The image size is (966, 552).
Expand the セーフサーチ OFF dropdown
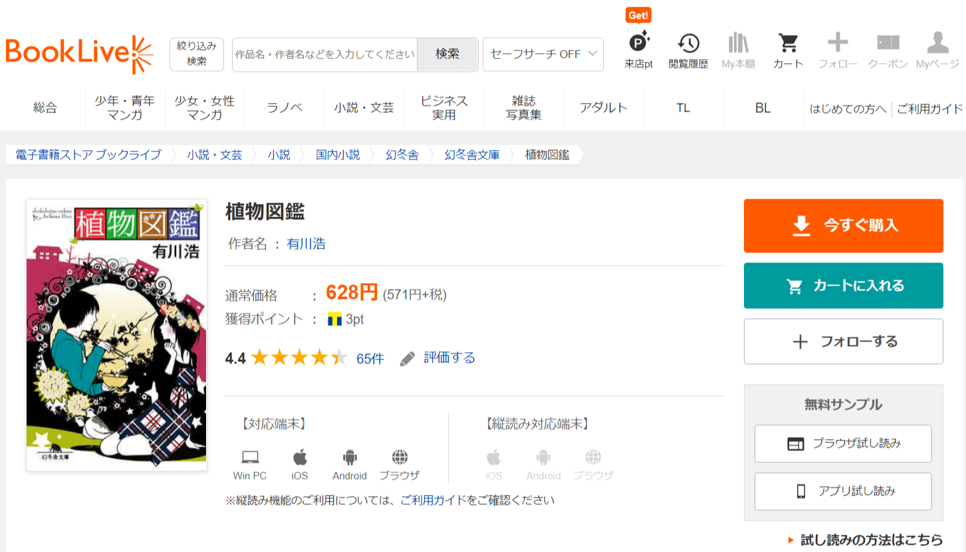point(543,54)
